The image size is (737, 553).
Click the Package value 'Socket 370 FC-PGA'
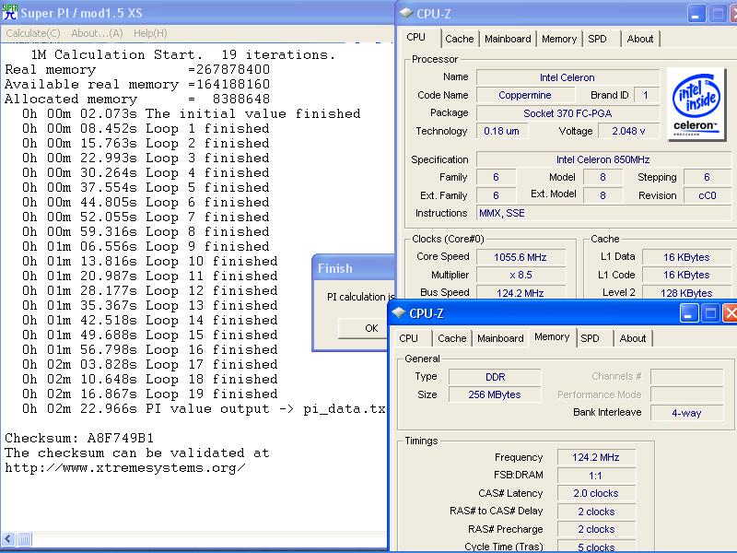(x=567, y=113)
